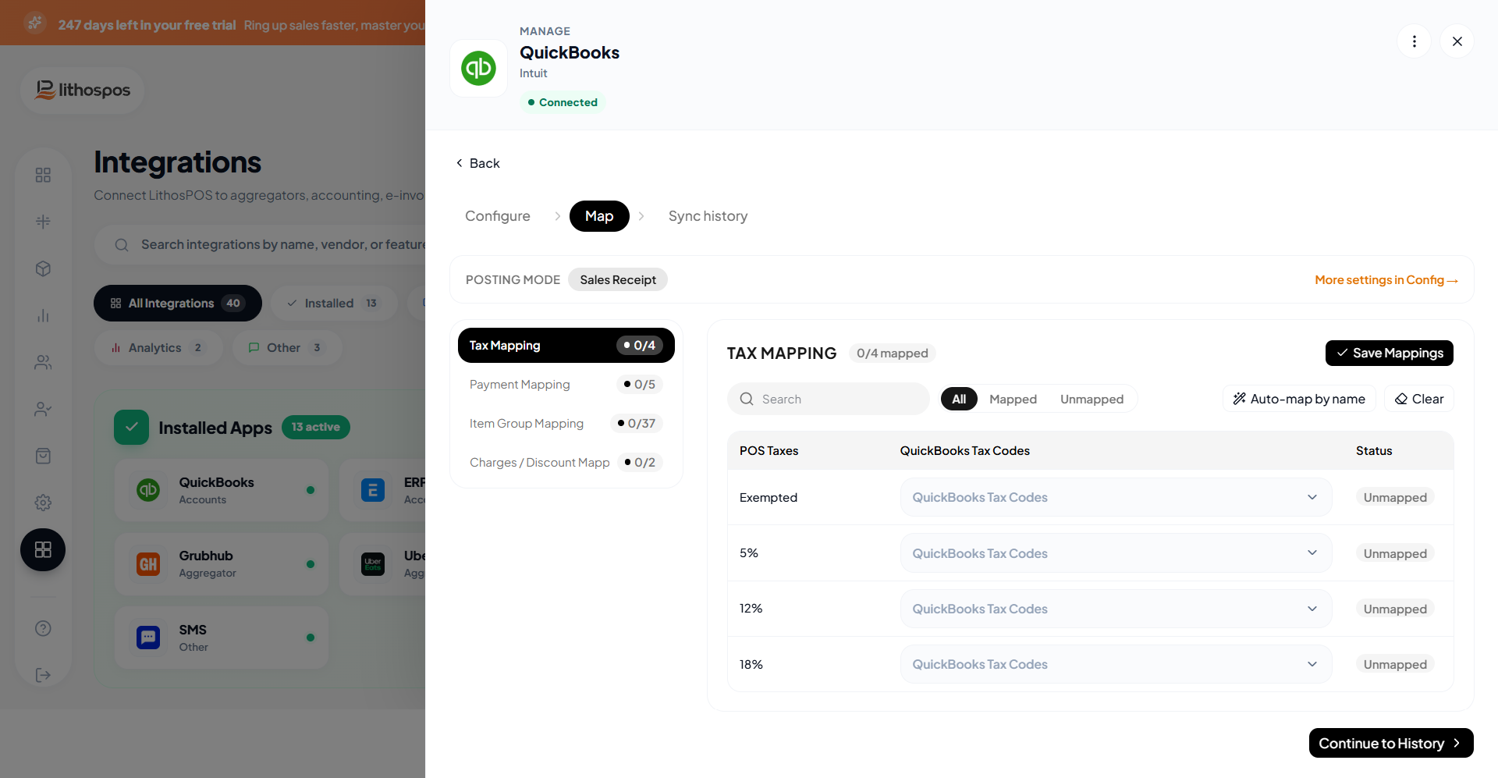Viewport: 1498px width, 778px height.
Task: Open the QuickBooks Accounts card in Installed Apps
Action: pos(221,490)
